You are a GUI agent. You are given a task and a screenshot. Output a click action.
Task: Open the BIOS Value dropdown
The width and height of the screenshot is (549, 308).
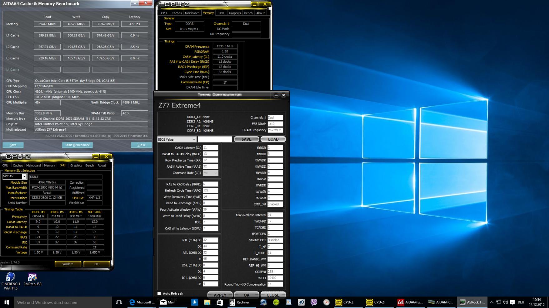pyautogui.click(x=177, y=139)
